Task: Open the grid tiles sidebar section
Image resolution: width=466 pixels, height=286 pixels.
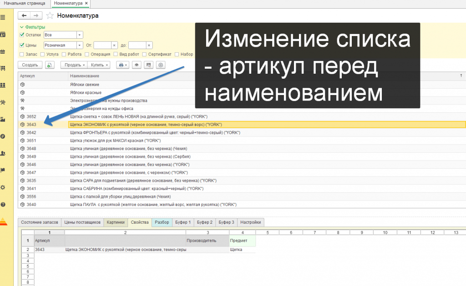Action: [x=3, y=85]
